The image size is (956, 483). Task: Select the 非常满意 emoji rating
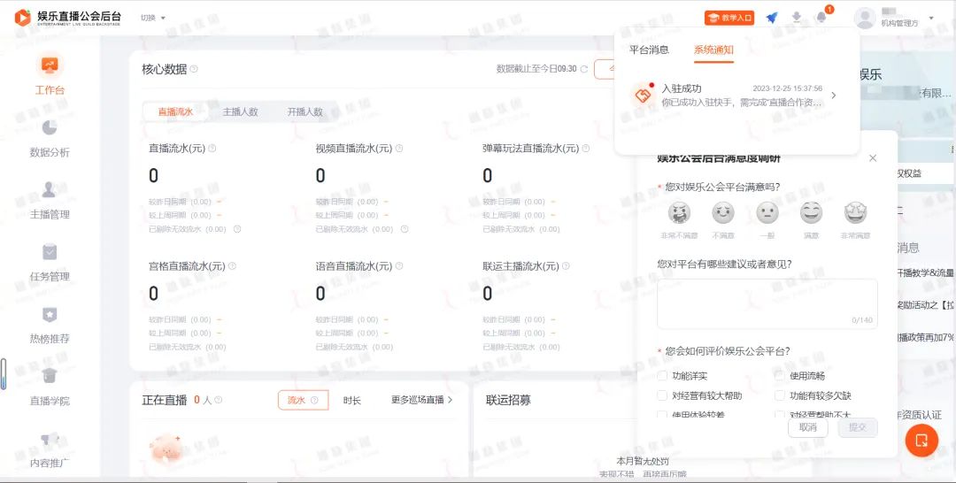(x=855, y=212)
